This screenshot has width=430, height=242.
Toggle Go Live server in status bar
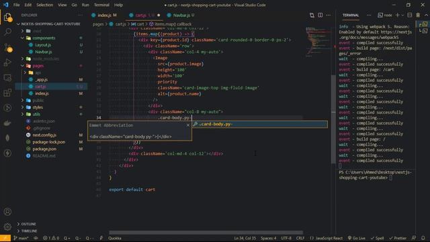(x=357, y=238)
